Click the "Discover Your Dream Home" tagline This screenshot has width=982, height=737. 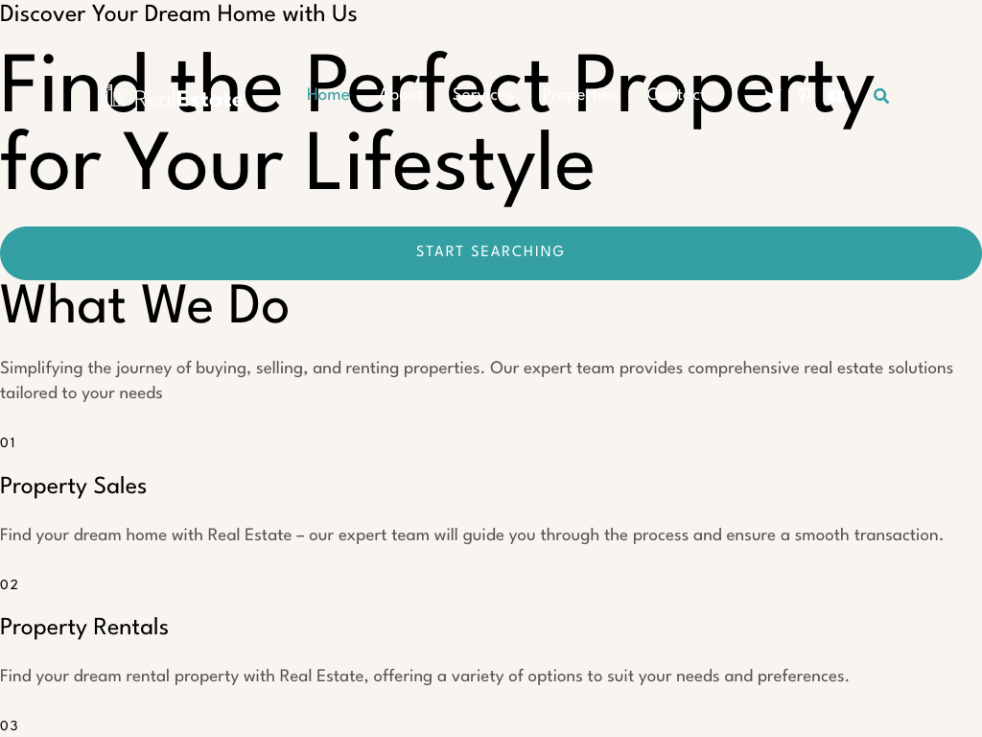pos(178,14)
